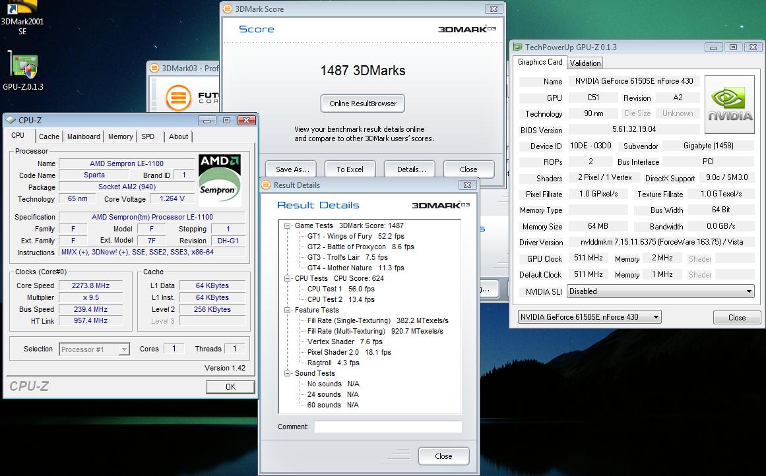Viewport: 766px width, 476px height.
Task: Click the HT Link value 957.4 MHz
Action: coord(90,321)
